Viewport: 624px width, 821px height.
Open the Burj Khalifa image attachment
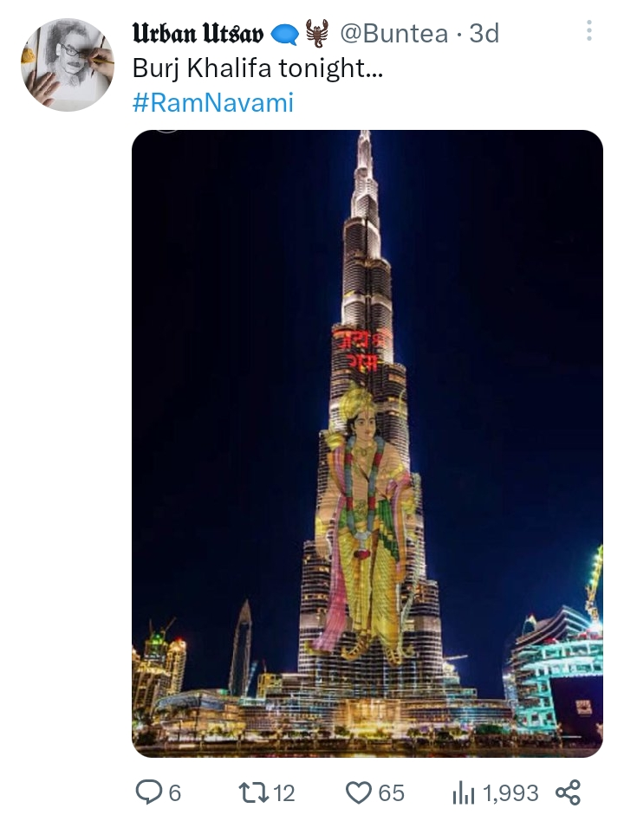pyautogui.click(x=367, y=443)
